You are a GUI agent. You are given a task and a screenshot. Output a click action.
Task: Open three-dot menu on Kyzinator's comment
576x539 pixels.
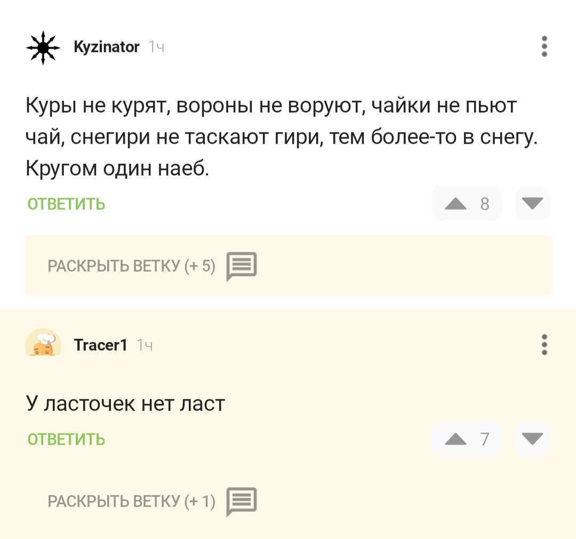[x=544, y=47]
